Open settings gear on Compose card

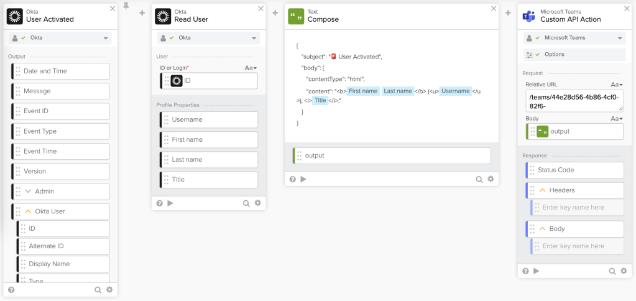tap(491, 179)
